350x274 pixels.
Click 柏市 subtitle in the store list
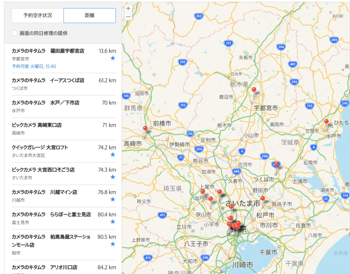[x=16, y=253]
